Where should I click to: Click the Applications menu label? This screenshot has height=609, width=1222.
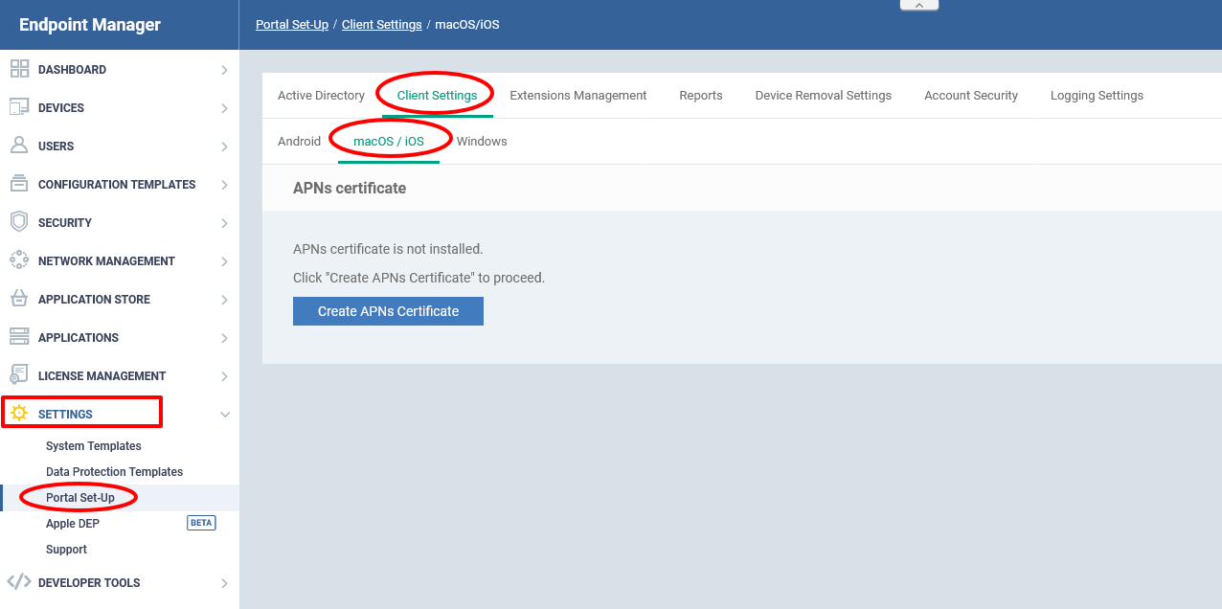(x=79, y=338)
